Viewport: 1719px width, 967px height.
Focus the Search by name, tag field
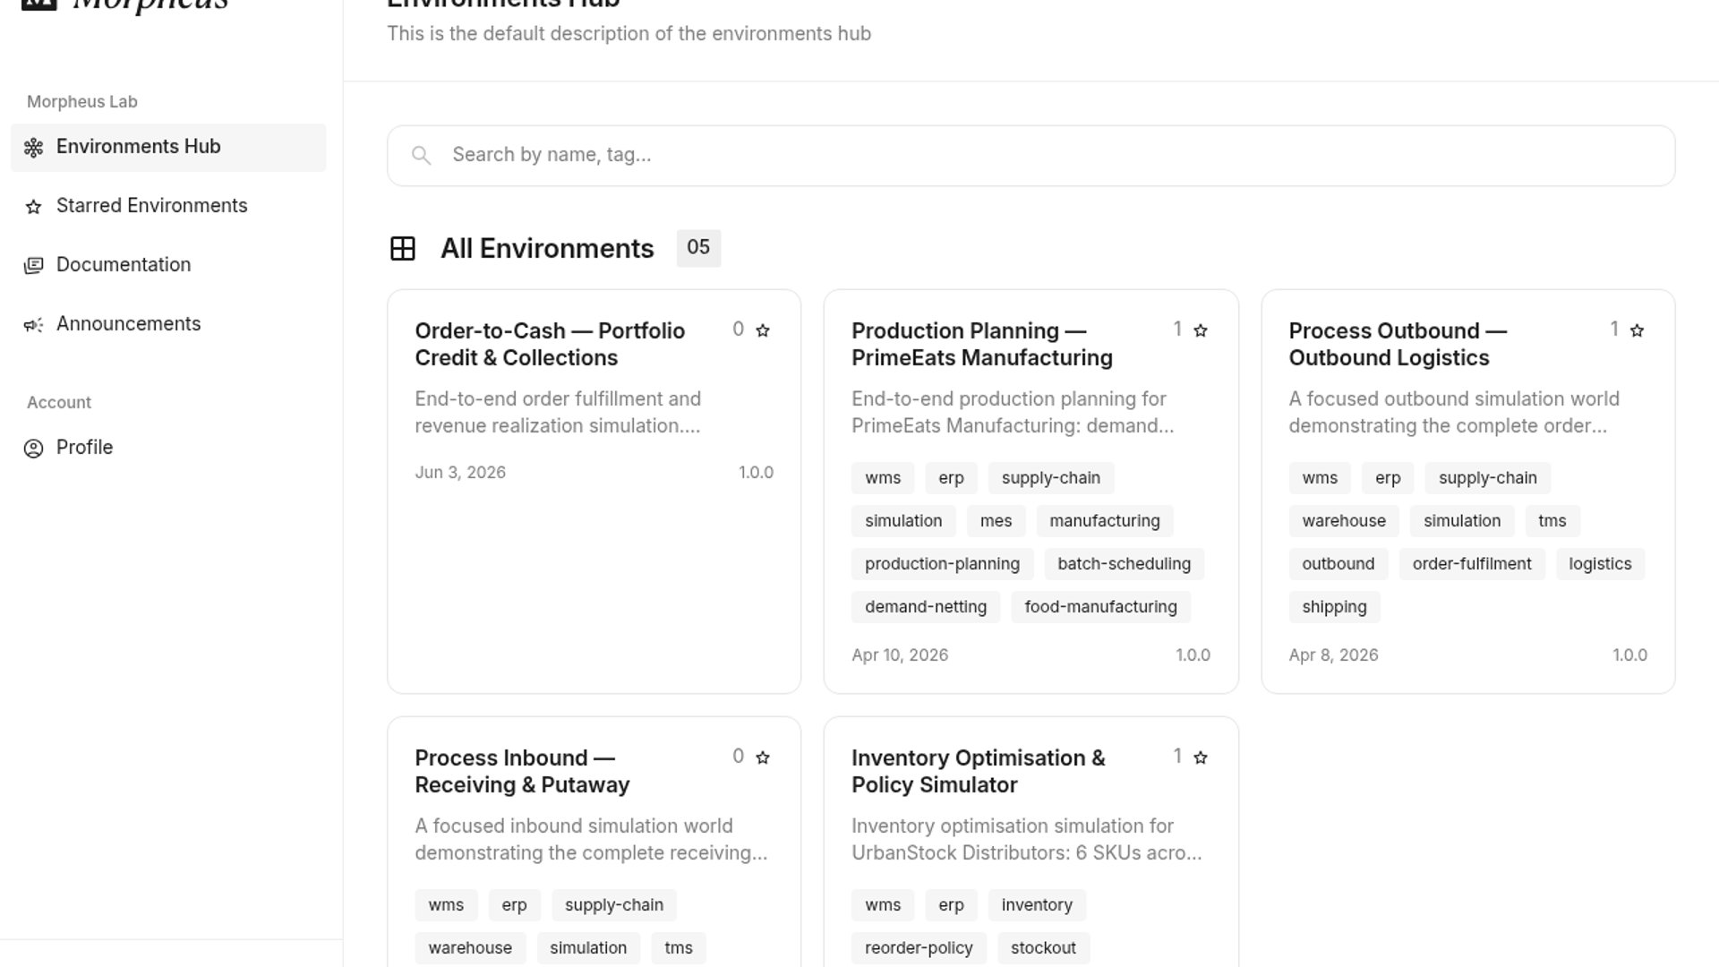(x=1031, y=156)
